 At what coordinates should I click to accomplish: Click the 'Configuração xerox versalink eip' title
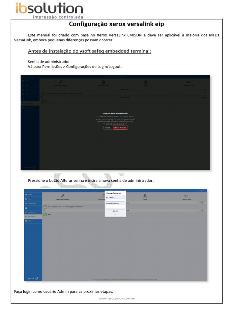coord(116,24)
